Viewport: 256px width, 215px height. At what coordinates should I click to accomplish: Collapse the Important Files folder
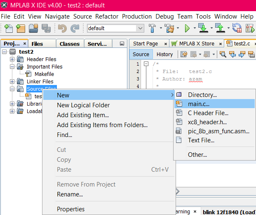12,67
